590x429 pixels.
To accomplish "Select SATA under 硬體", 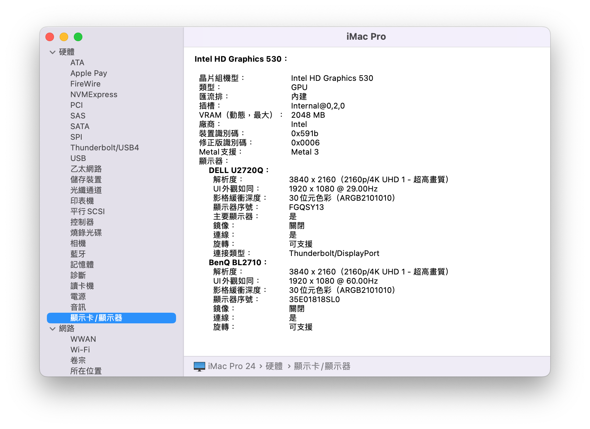I will (80, 126).
